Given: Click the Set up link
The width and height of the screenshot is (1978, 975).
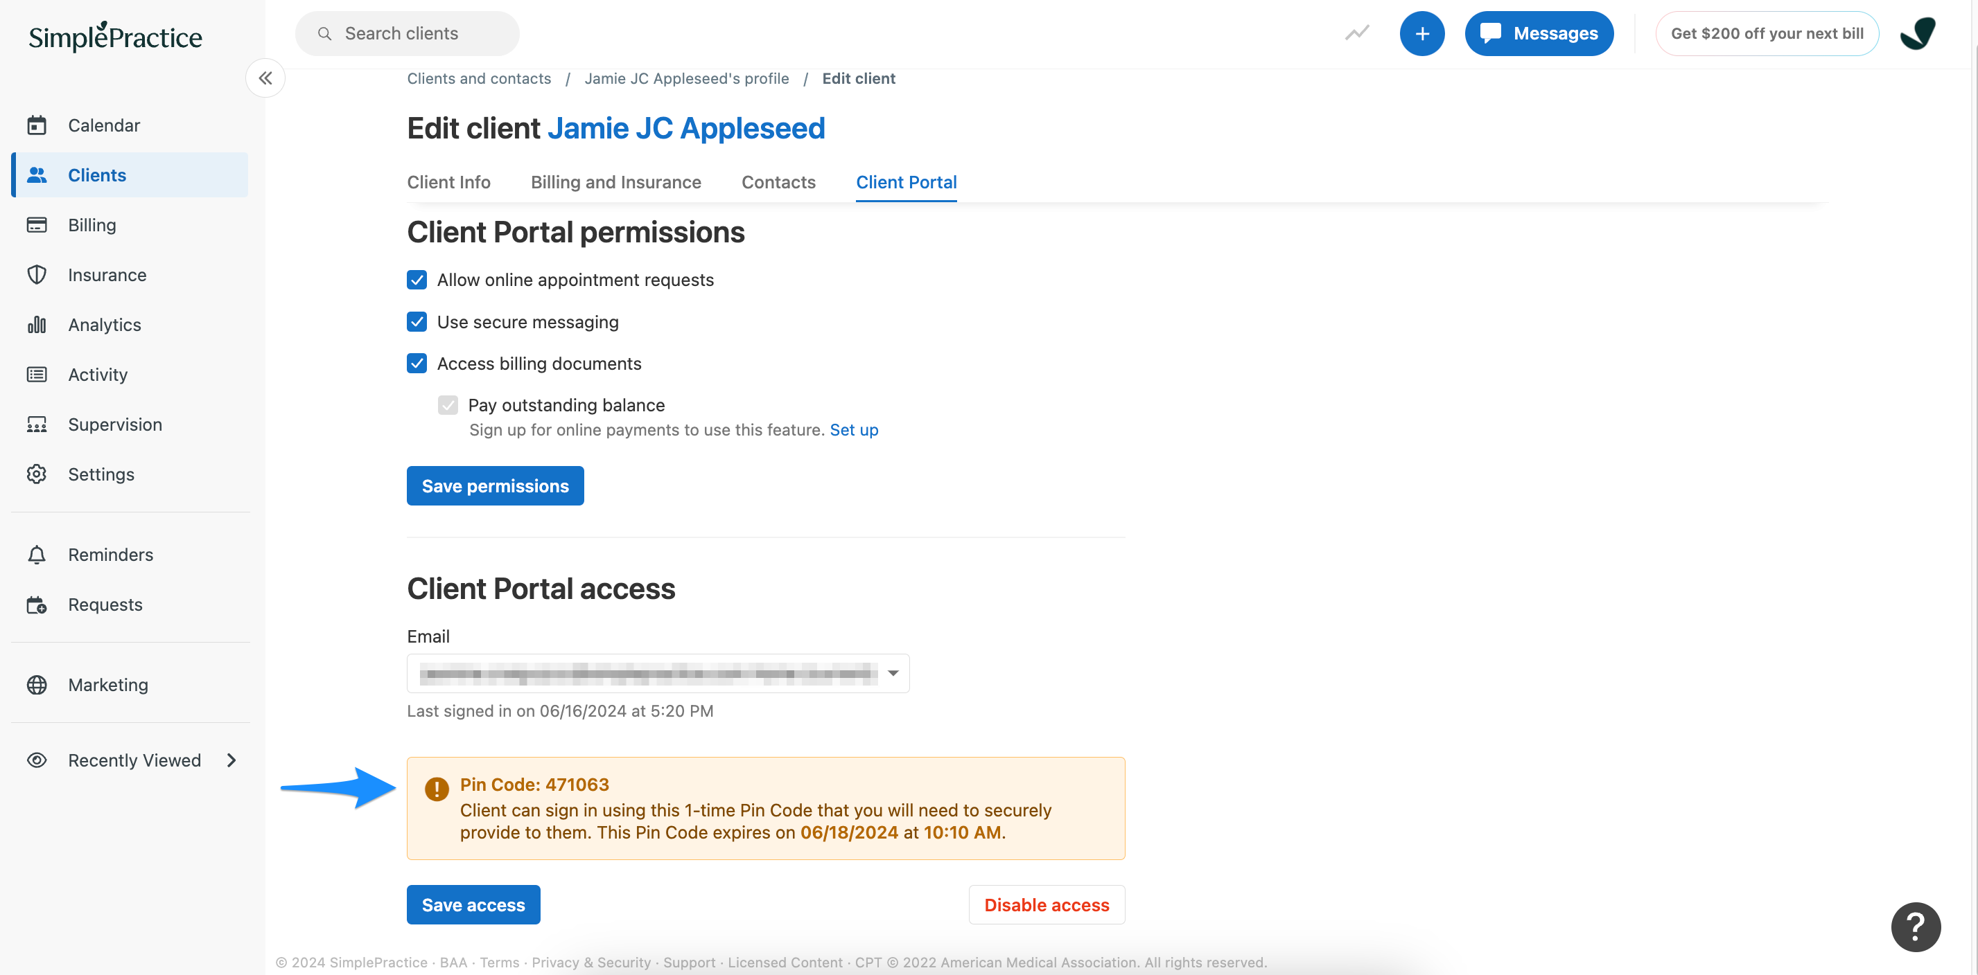Looking at the screenshot, I should click(854, 429).
